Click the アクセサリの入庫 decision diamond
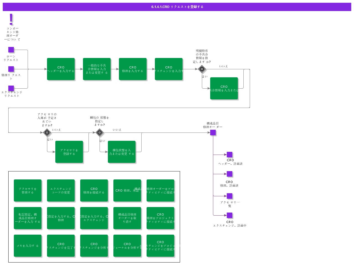 pos(47,132)
